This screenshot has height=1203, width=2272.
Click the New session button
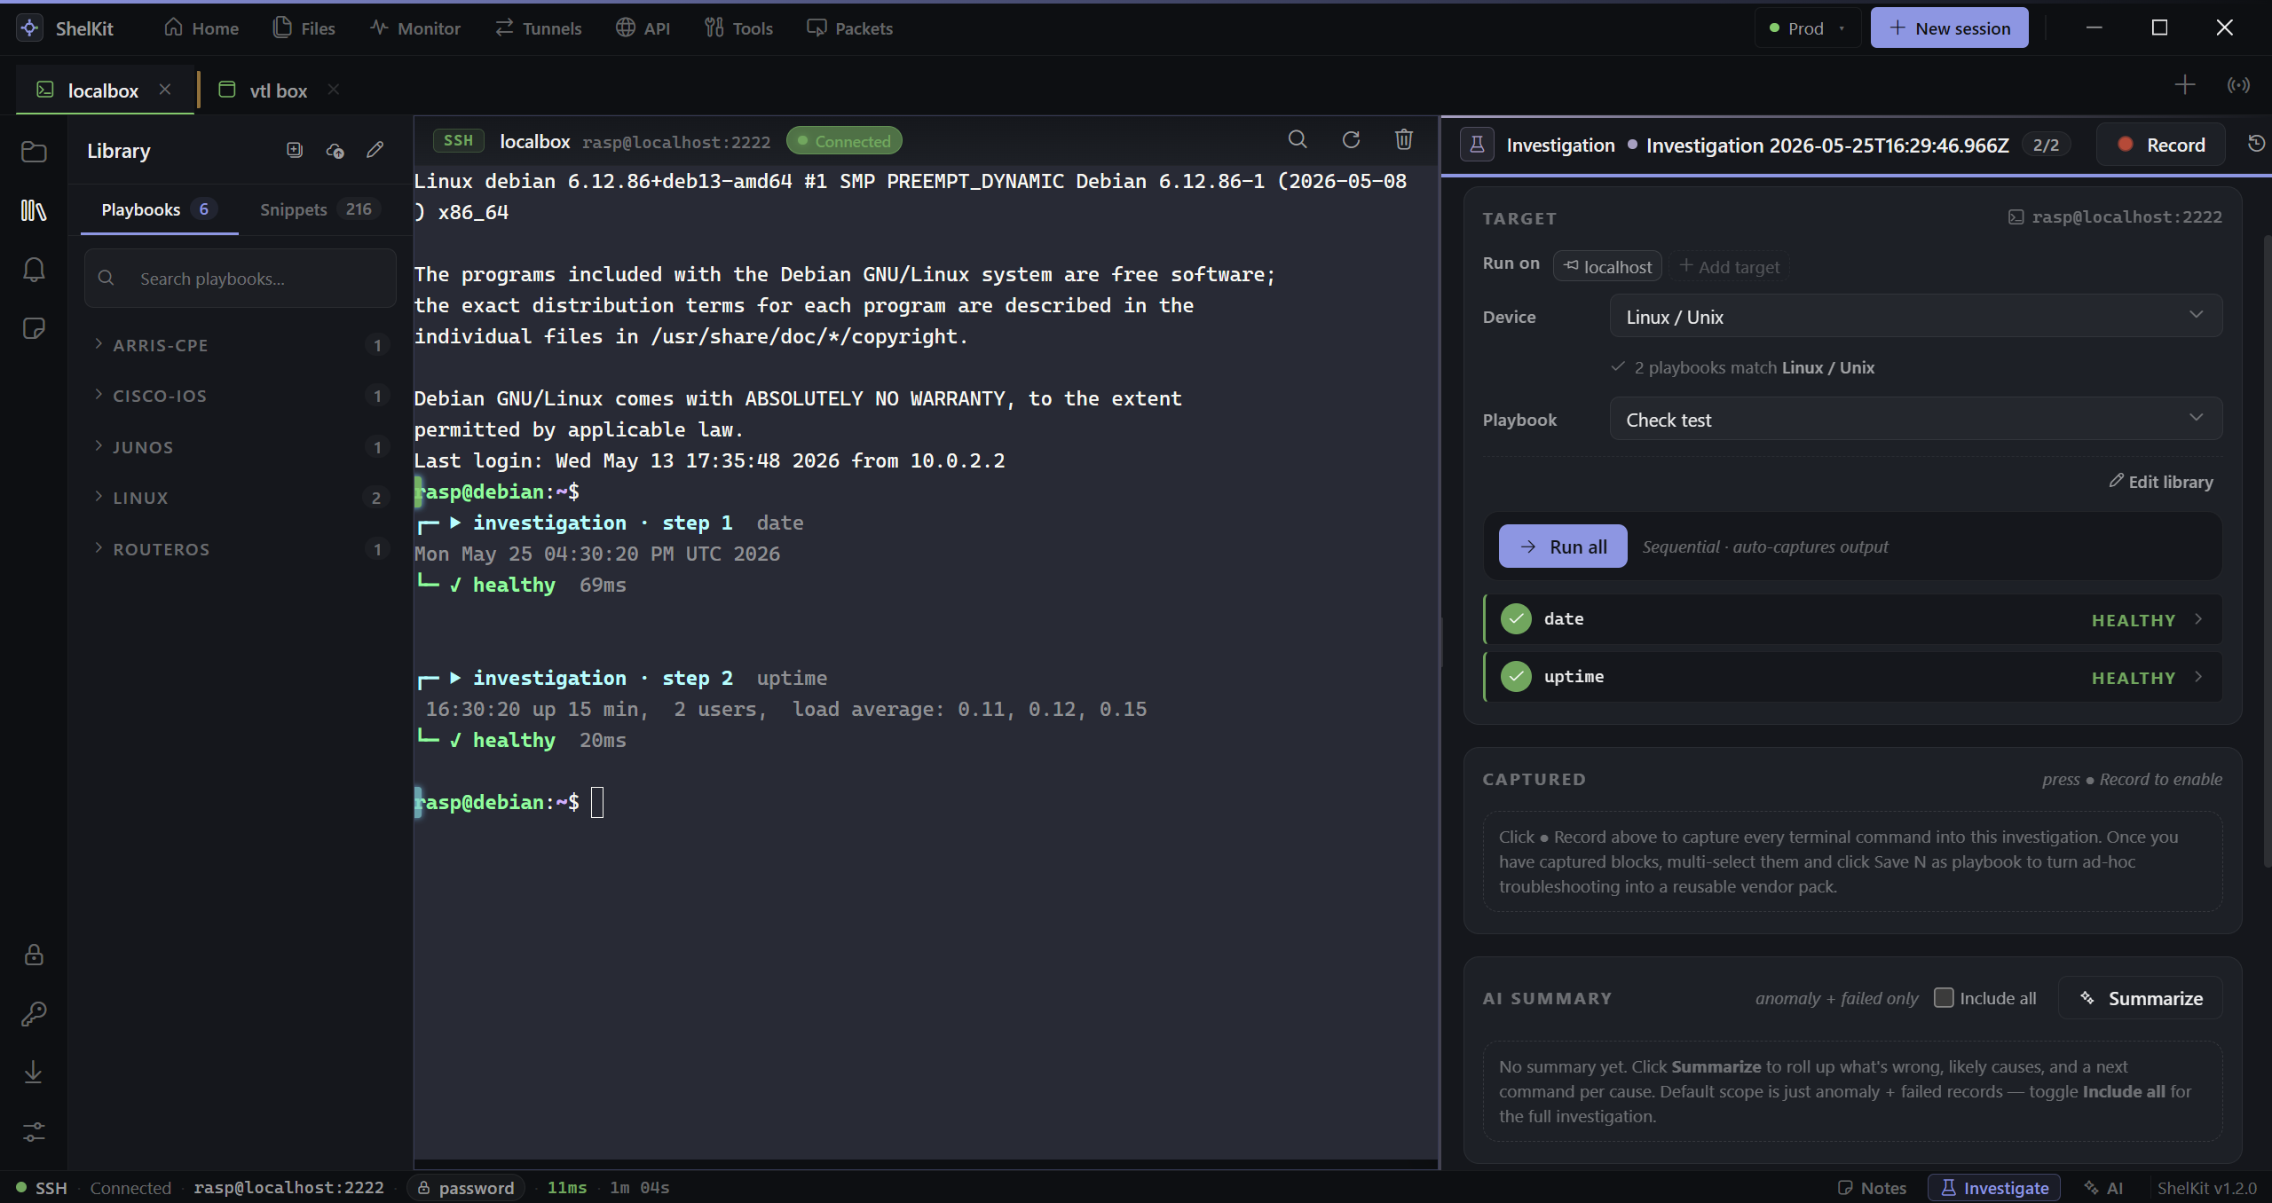[x=1949, y=28]
